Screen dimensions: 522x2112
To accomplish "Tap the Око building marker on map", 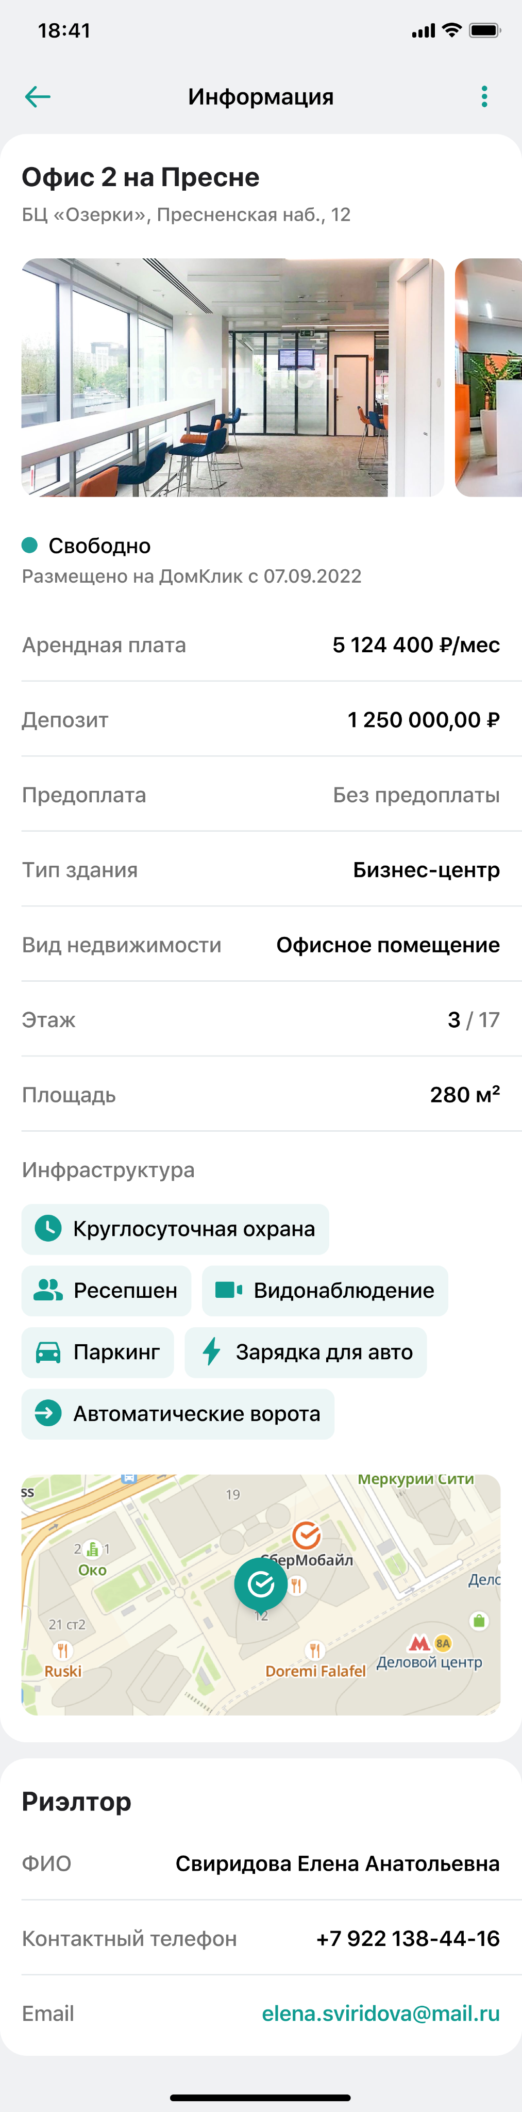I will [93, 1550].
